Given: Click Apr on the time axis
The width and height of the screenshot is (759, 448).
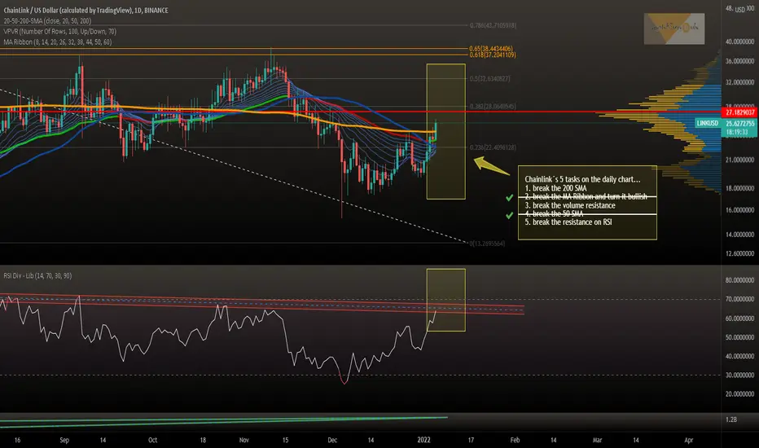Looking at the screenshot, I should 689,440.
